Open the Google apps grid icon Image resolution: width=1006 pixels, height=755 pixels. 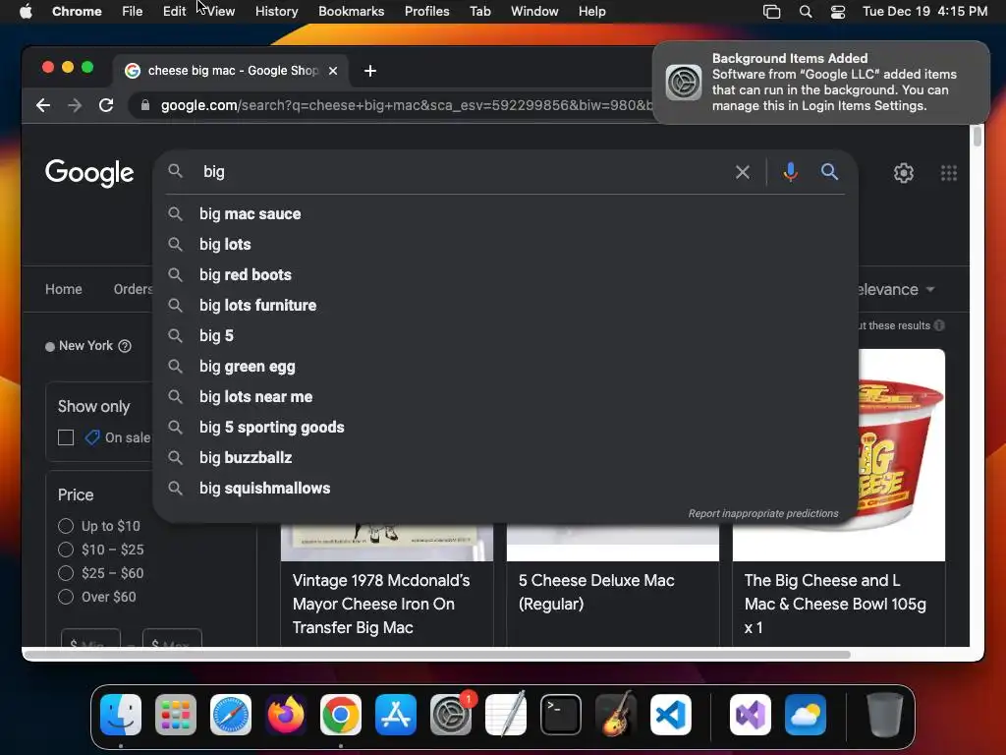[x=949, y=173]
